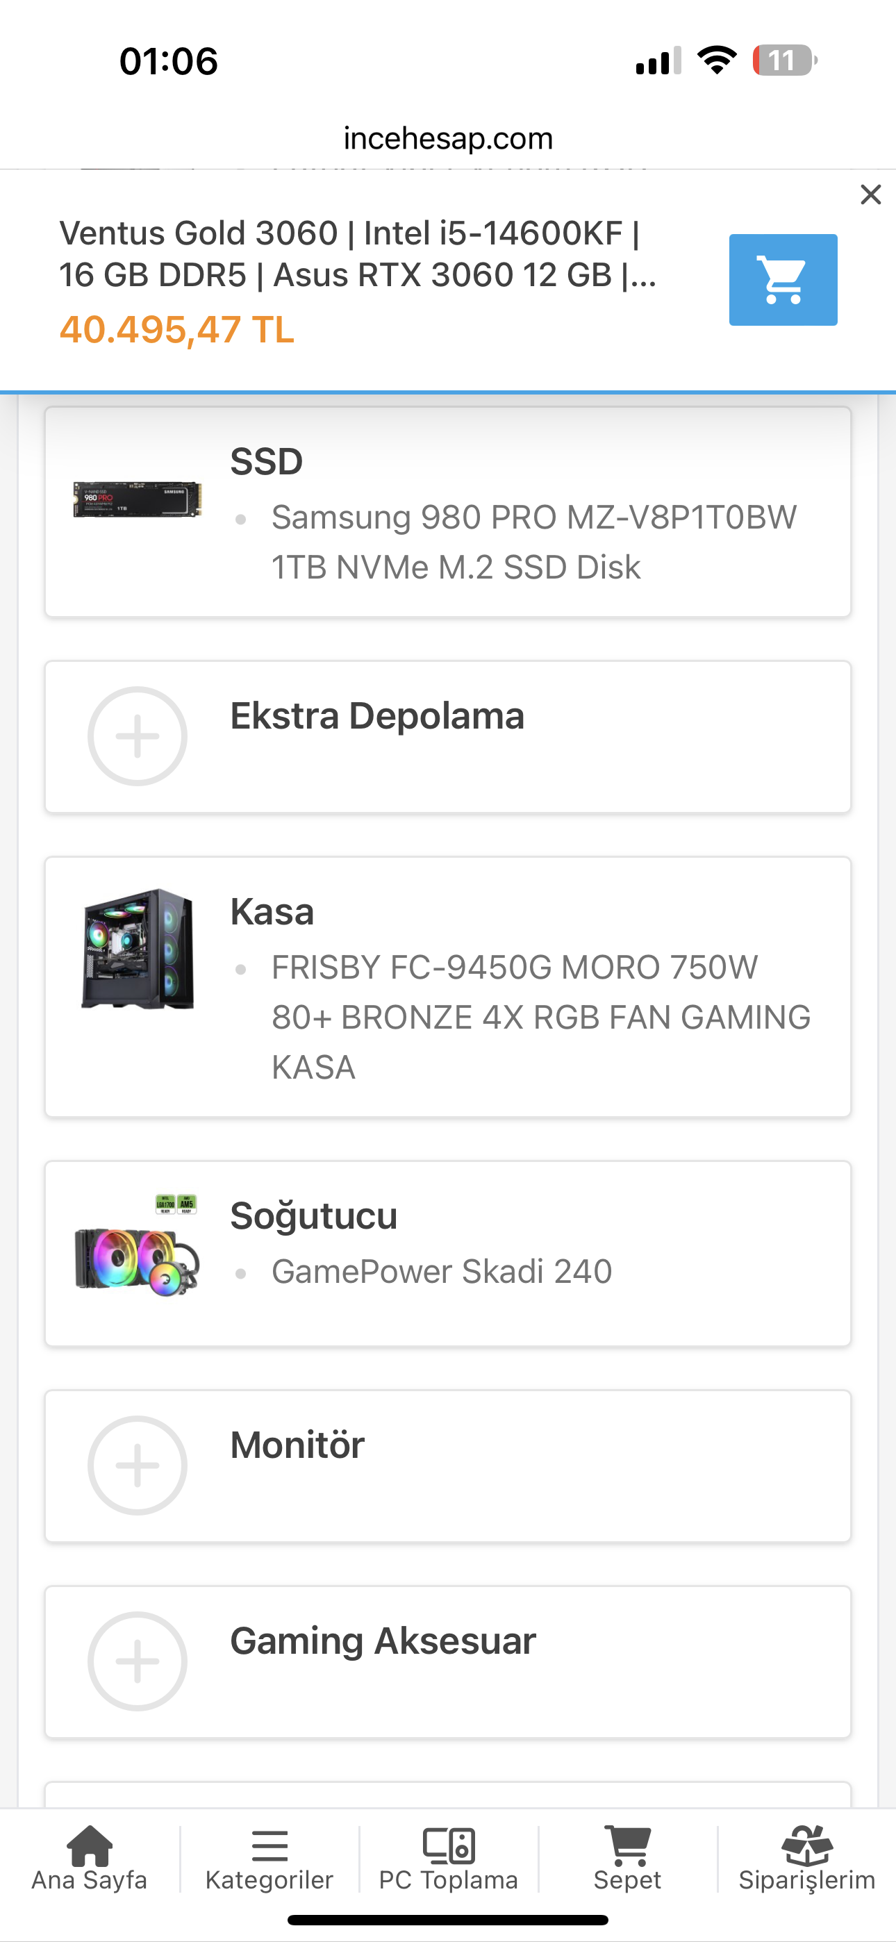Go to Ana Sayfa home tab
Image resolution: width=896 pixels, height=1942 pixels.
[89, 1859]
